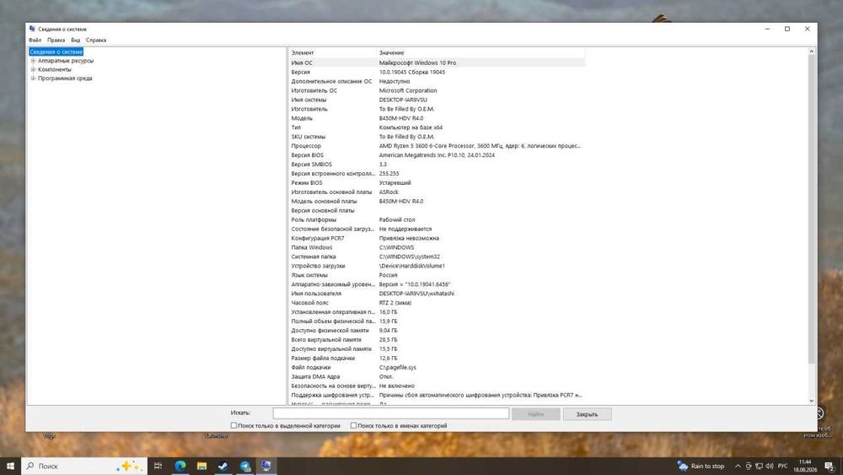Open Task View on the taskbar

[x=158, y=466]
